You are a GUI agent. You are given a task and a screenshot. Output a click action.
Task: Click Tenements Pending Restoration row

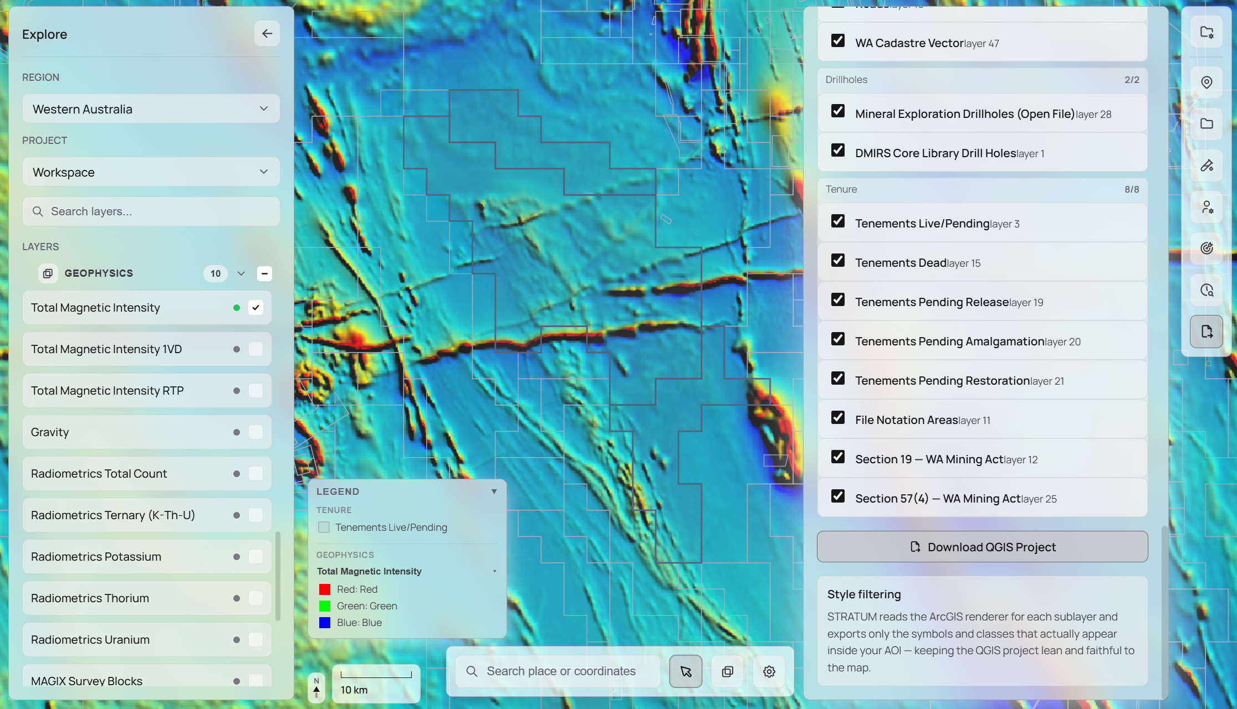[982, 380]
